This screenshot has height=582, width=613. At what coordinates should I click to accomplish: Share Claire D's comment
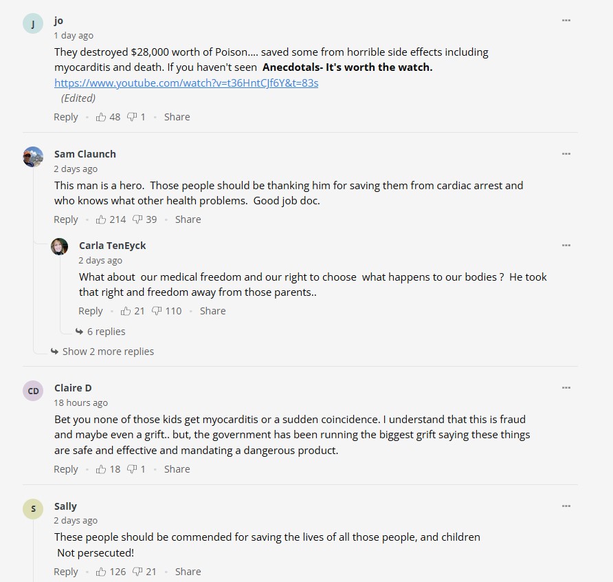point(177,469)
